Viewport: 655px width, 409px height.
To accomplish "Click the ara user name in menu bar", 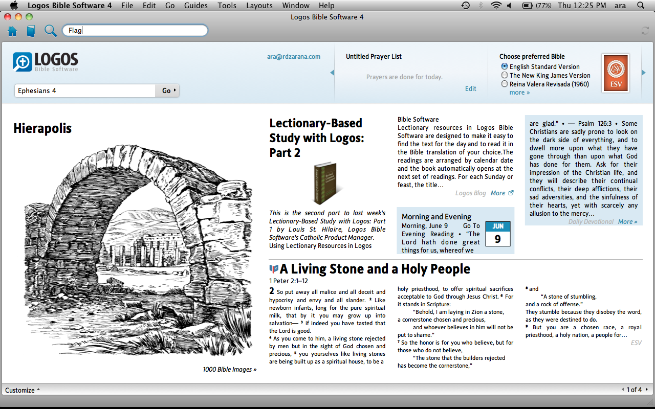I will (620, 6).
